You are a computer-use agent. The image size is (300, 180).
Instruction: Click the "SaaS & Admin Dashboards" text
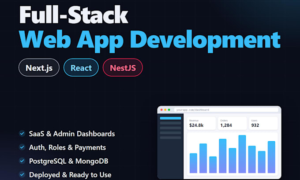(72, 134)
